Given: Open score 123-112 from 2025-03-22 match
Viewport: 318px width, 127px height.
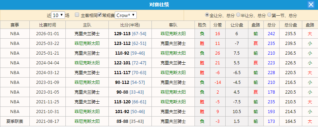Looking at the screenshot, I should [122, 43].
